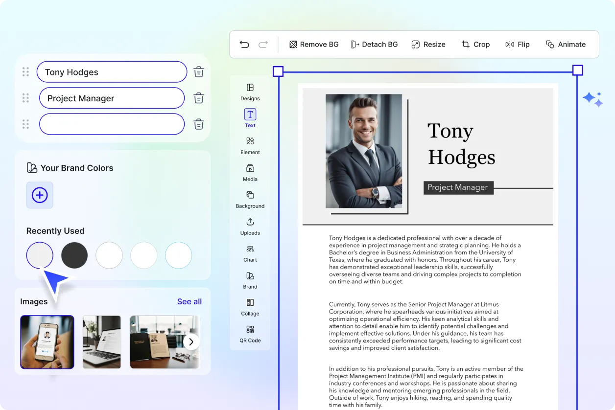
Task: Choose the Resize option in toolbar
Action: click(x=428, y=45)
